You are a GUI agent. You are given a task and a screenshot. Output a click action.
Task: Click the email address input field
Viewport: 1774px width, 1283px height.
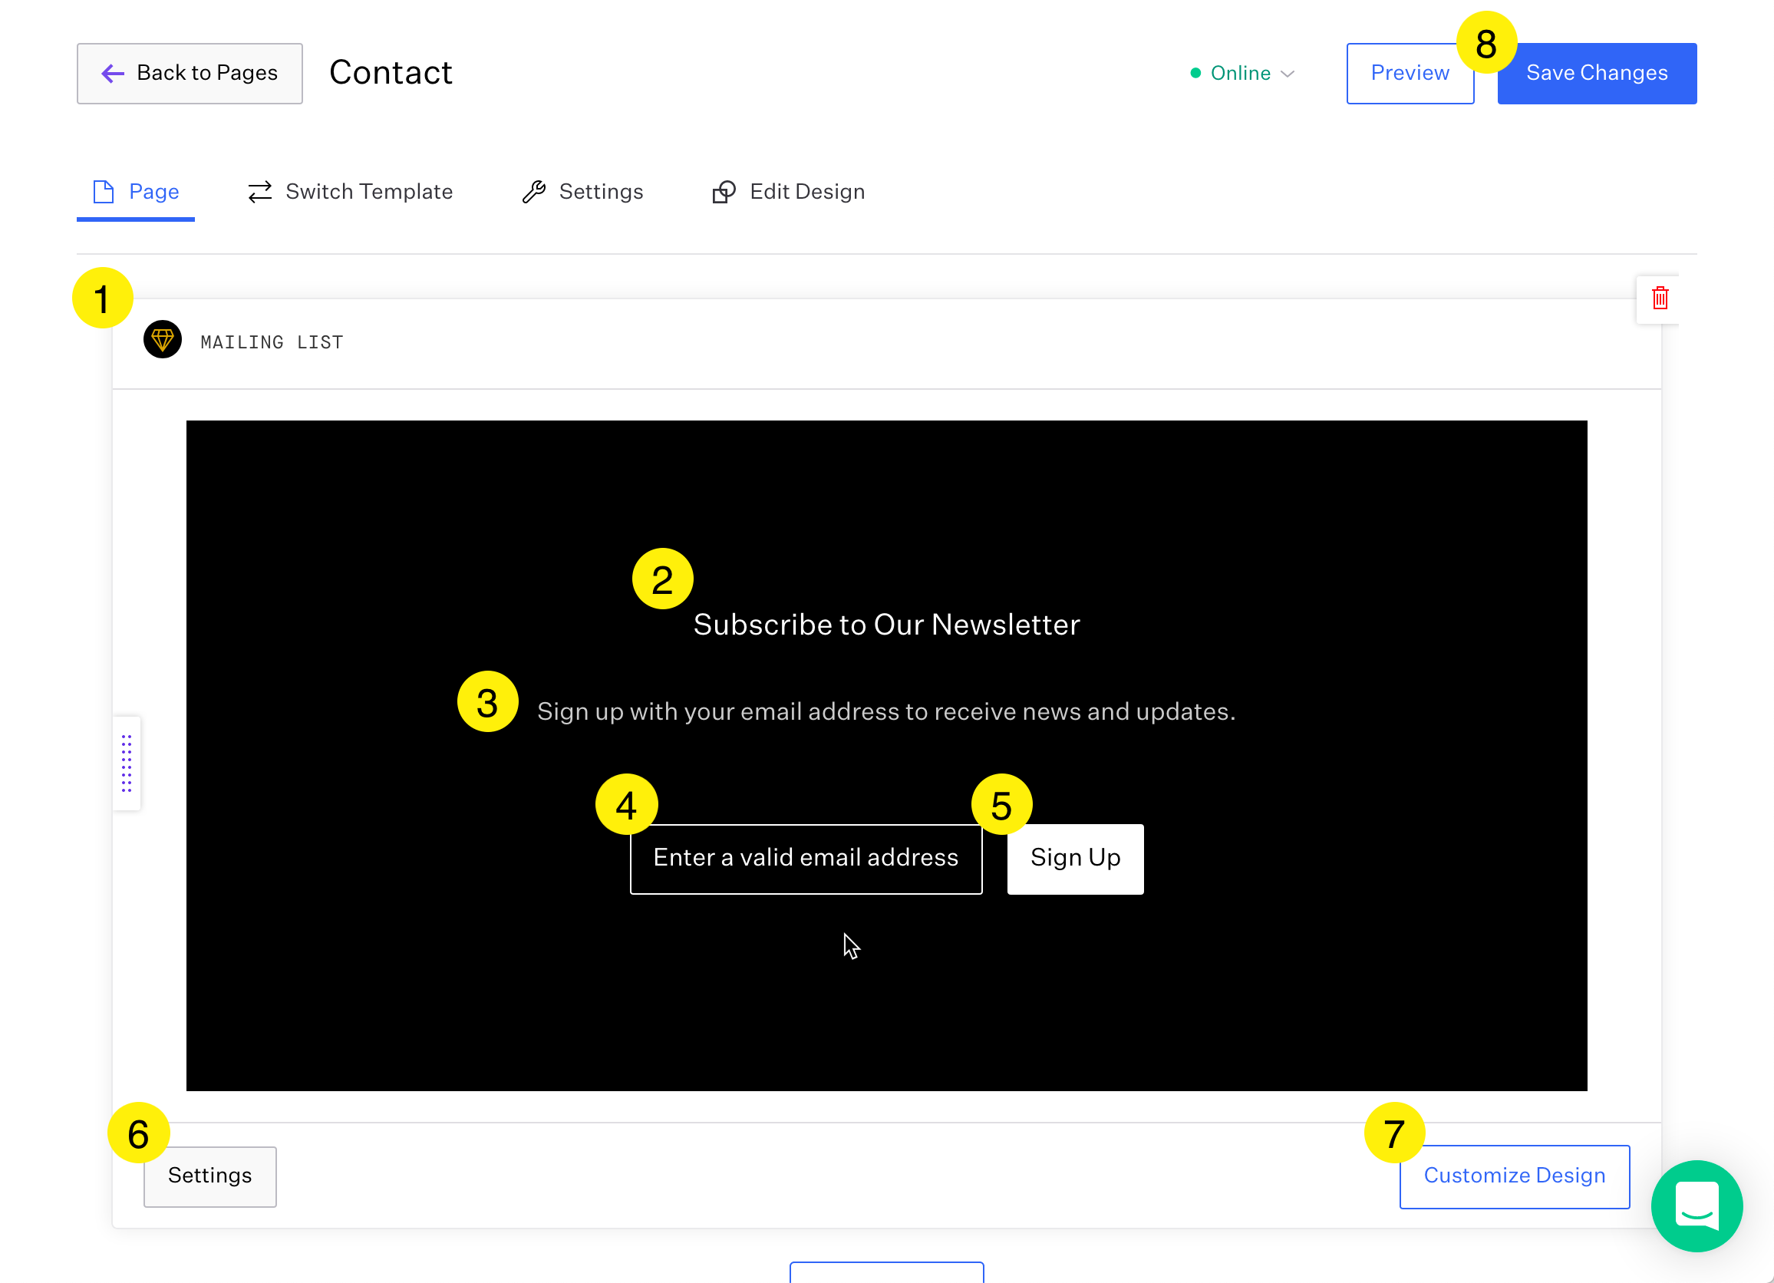806,858
